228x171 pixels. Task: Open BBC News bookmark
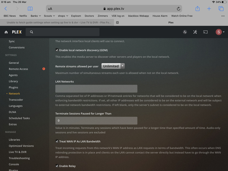[x=9, y=16]
